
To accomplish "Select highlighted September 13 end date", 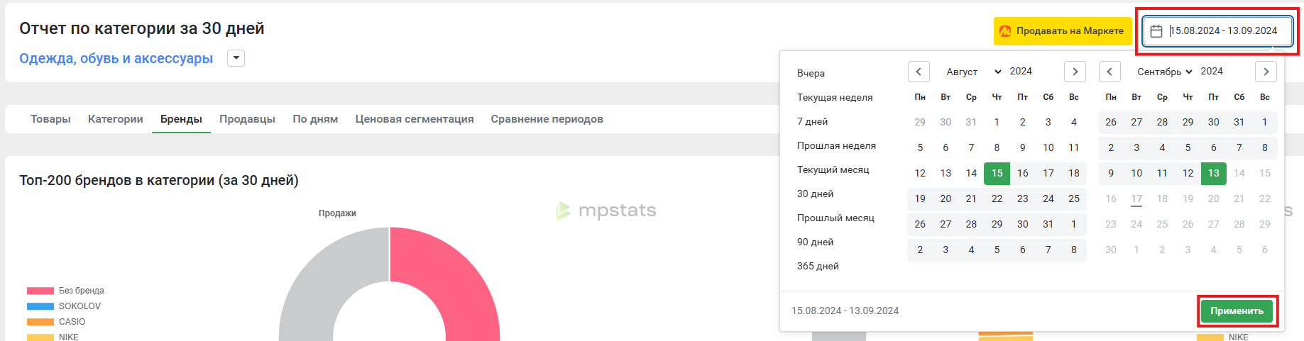I will coord(1213,173).
